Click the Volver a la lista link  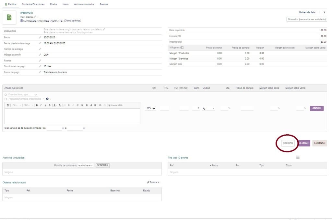307,12
